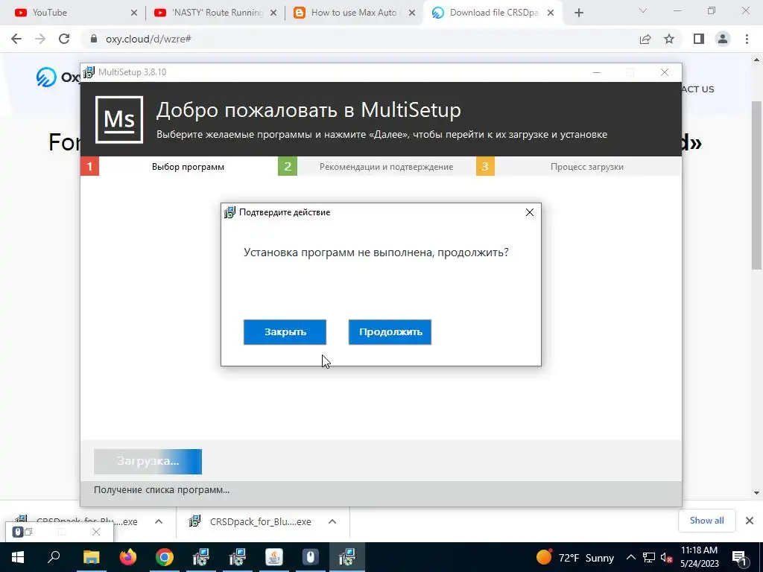Screen dimensions: 763x572
Task: Open Chrome tab search chevron
Action: 643,10
